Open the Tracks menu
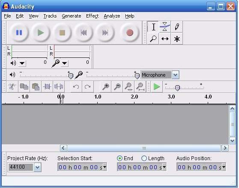The image size is (239, 188). coord(50,16)
